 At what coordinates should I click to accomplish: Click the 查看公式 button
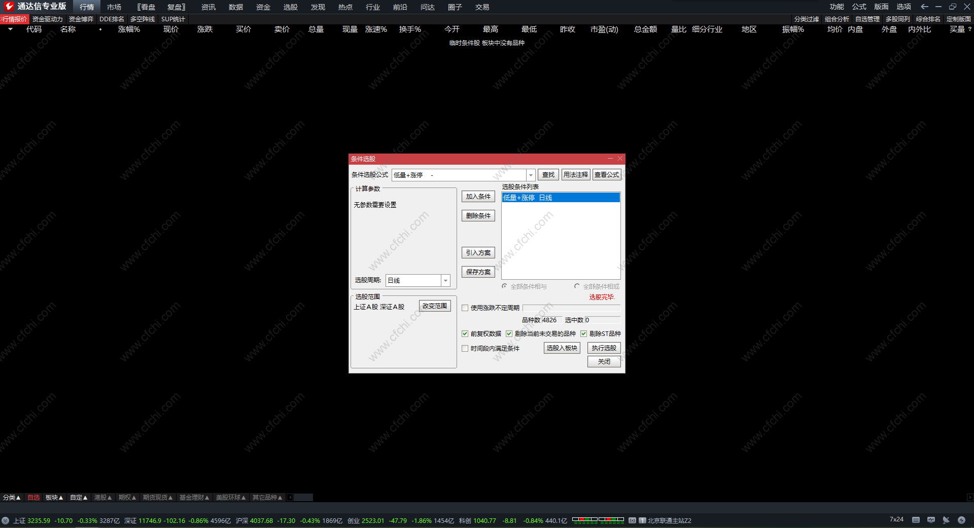[x=607, y=175]
